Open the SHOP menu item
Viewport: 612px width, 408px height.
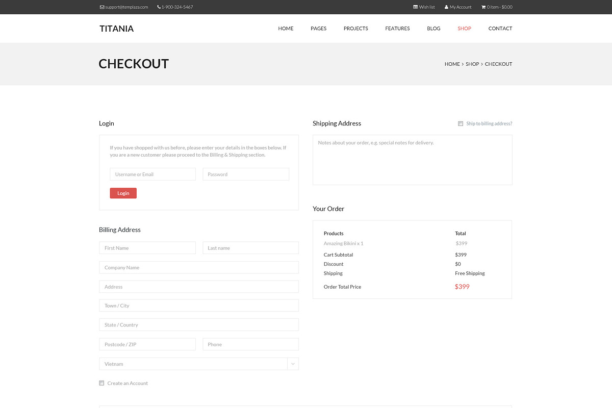pyautogui.click(x=464, y=29)
